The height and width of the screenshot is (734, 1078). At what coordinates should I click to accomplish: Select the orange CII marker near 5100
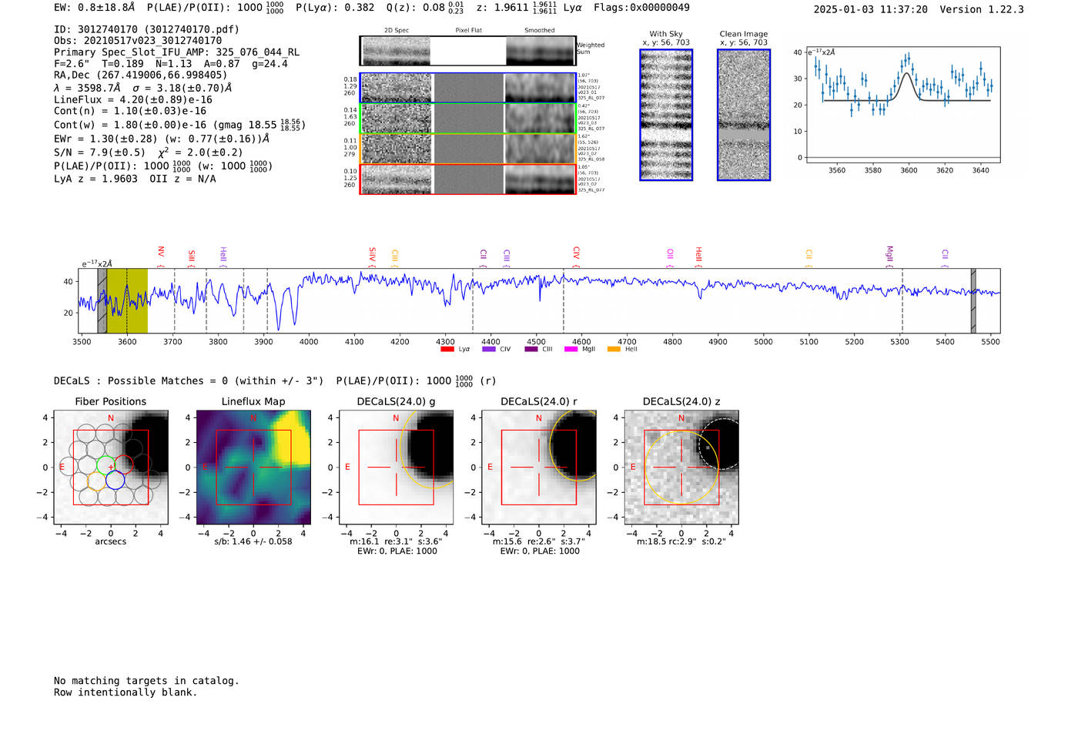(808, 258)
